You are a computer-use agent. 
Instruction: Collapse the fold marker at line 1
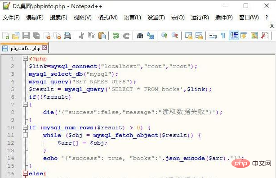[x=25, y=59]
